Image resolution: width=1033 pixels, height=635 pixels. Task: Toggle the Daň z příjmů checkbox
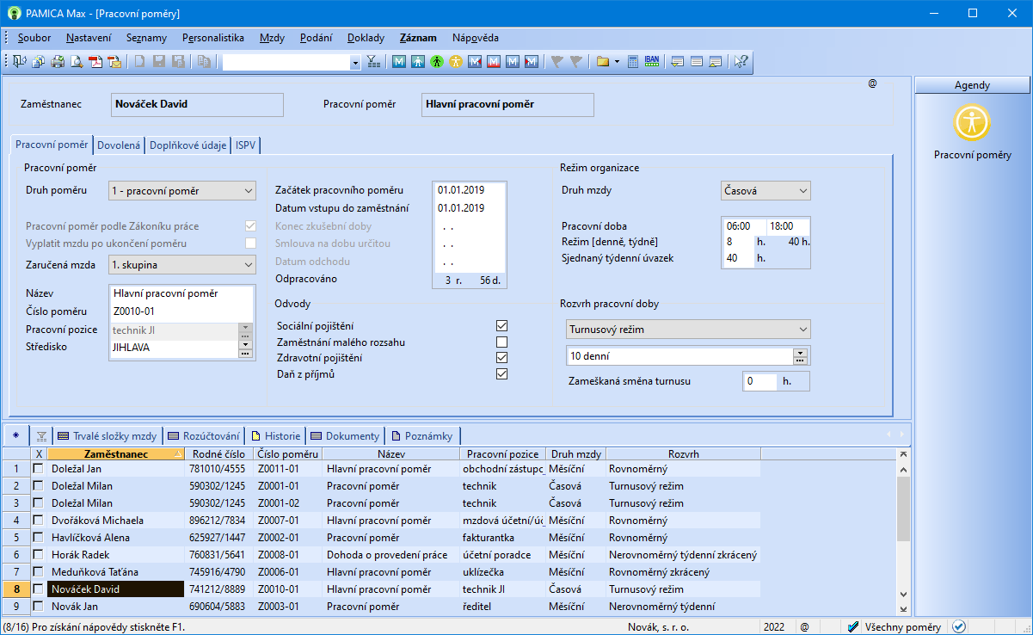502,373
